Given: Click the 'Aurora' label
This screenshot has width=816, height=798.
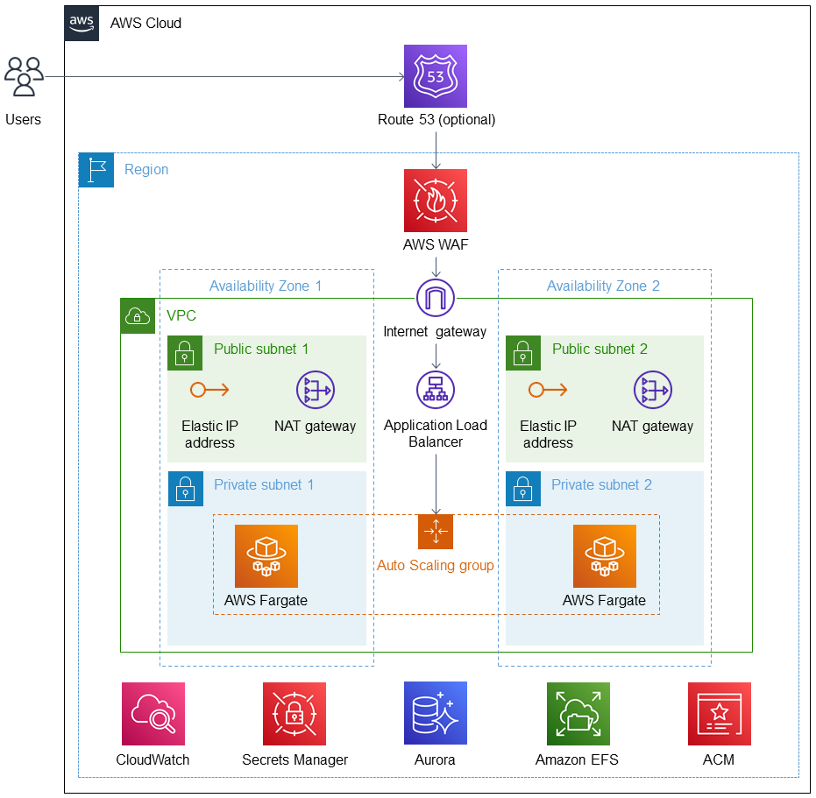Looking at the screenshot, I should click(435, 760).
